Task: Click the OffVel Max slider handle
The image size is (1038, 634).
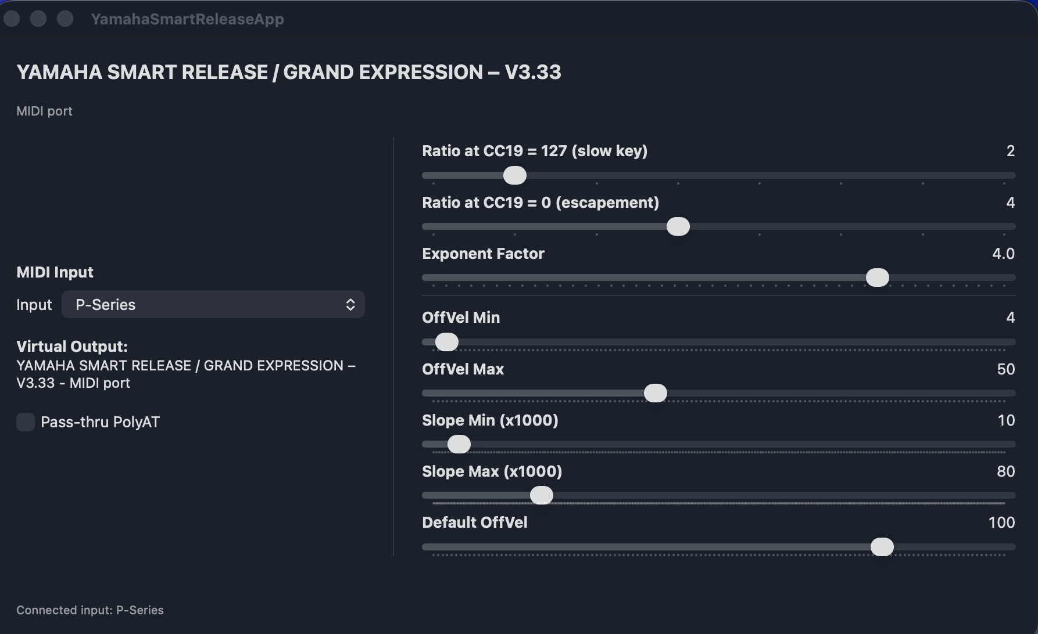Action: tap(655, 393)
